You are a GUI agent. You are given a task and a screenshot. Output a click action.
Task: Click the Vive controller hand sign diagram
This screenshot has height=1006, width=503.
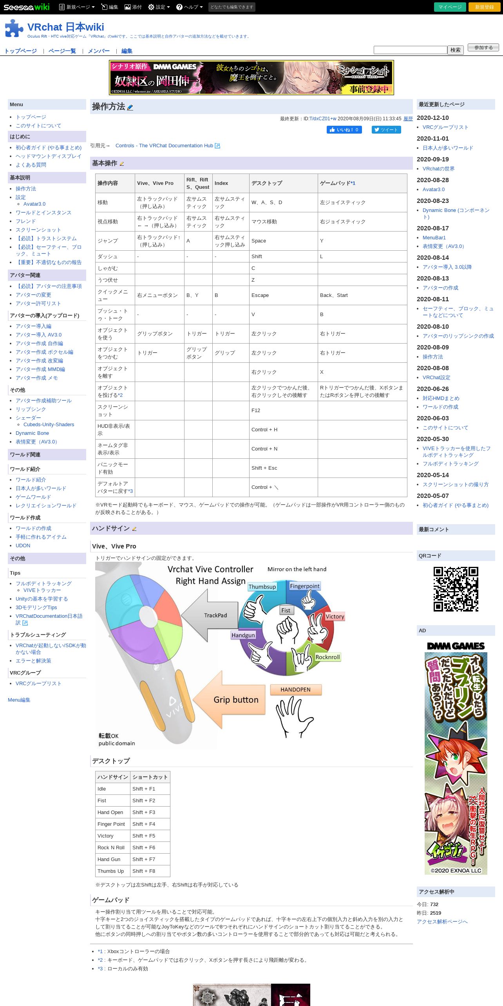tap(221, 656)
